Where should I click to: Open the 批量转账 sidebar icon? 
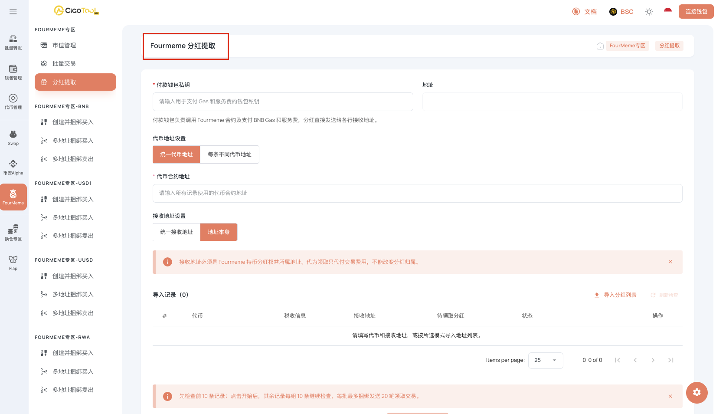click(13, 43)
